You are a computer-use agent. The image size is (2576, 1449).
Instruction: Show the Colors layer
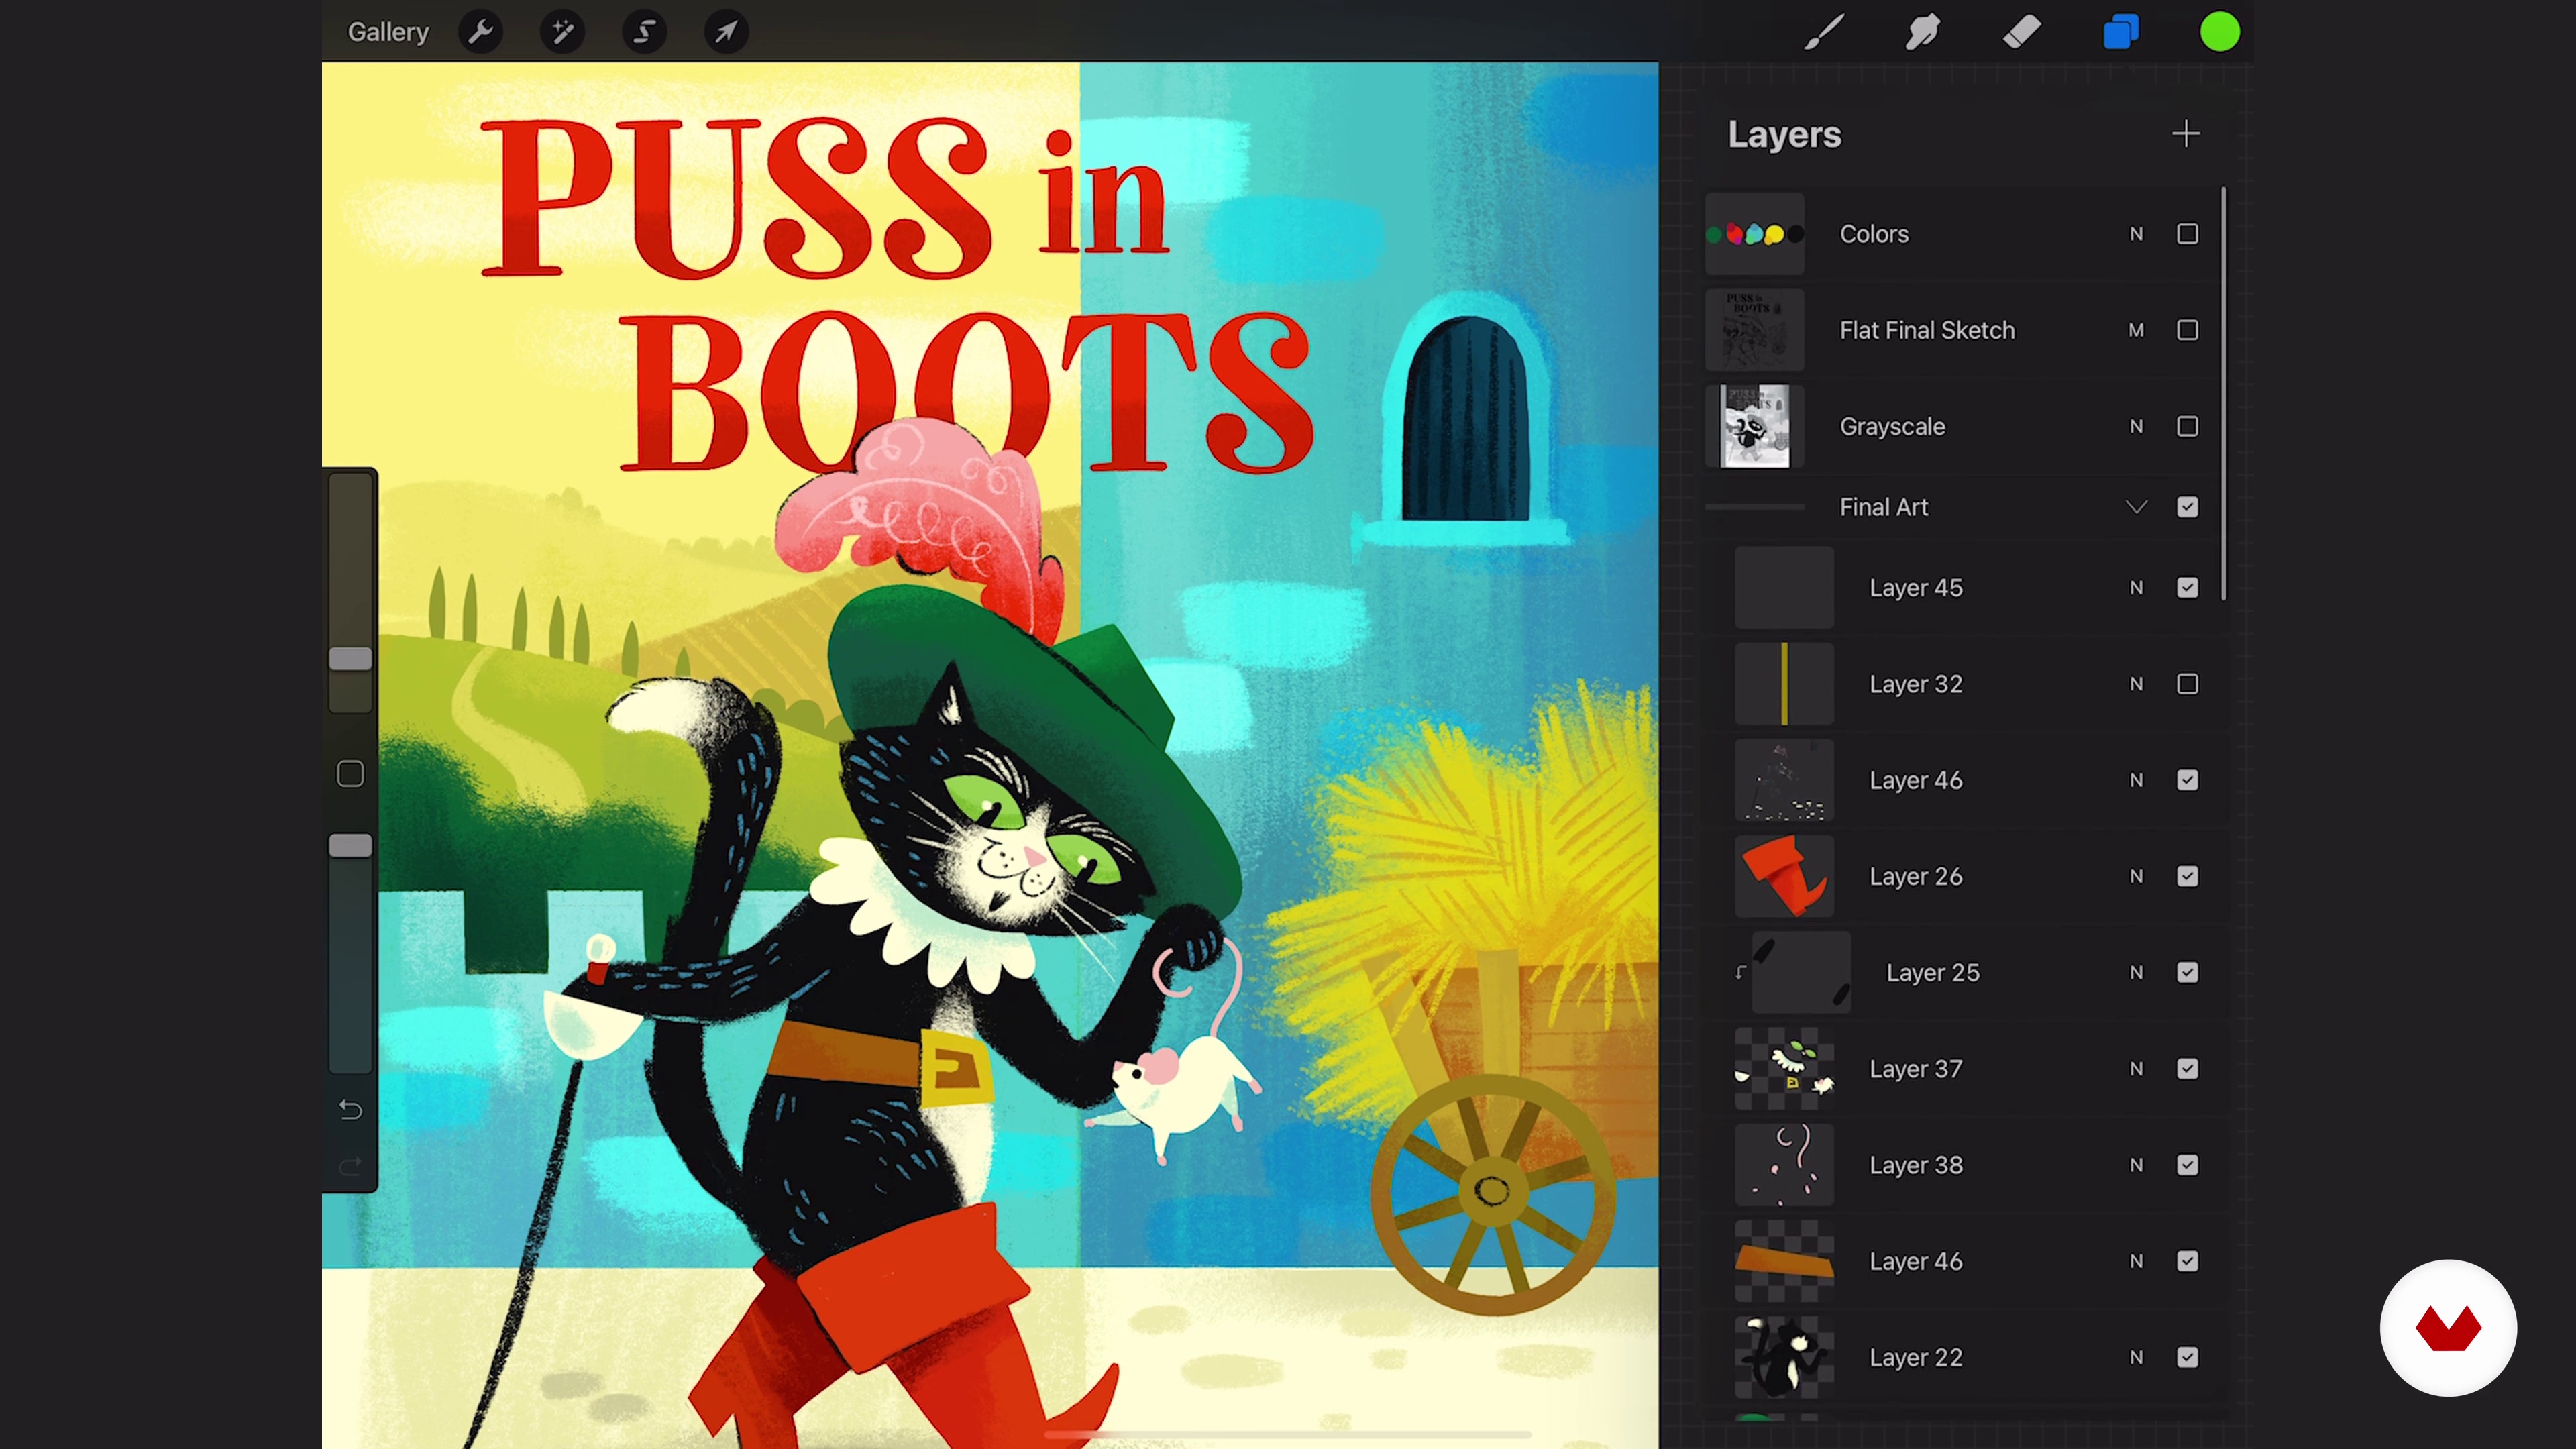coord(2187,234)
